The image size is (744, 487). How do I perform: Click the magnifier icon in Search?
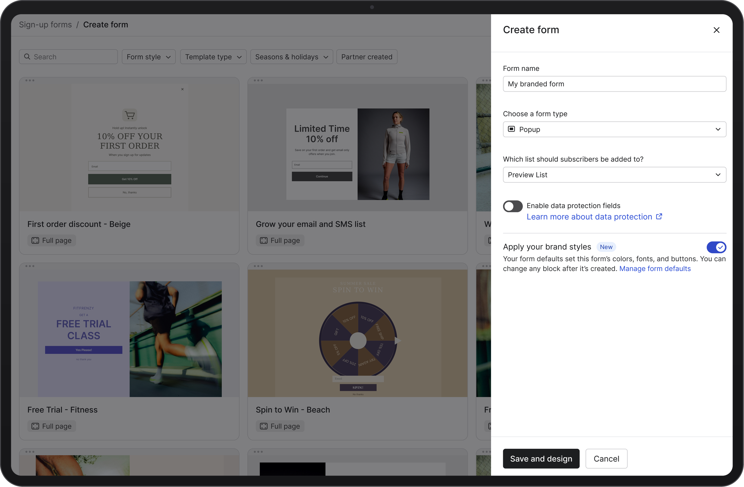pyautogui.click(x=27, y=57)
